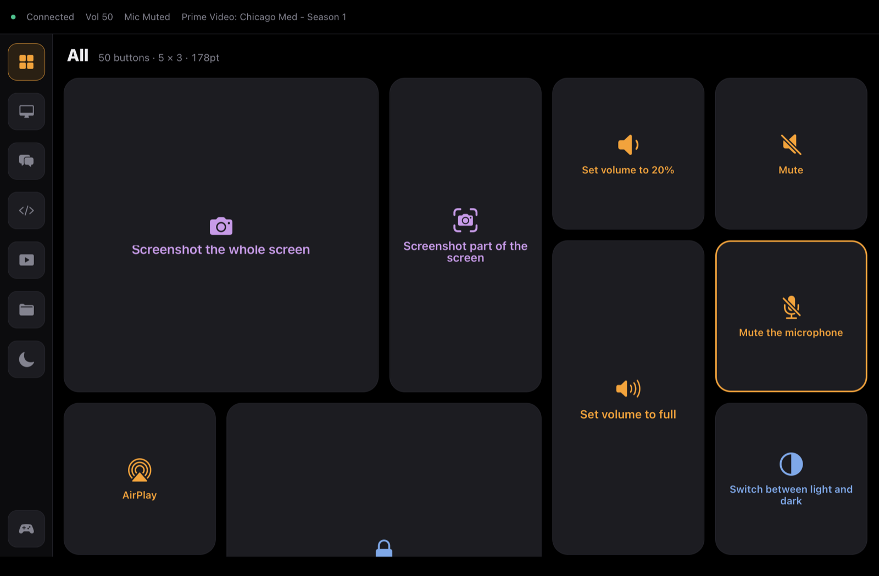The height and width of the screenshot is (576, 879).
Task: Open the folder category in sidebar
Action: coord(26,309)
